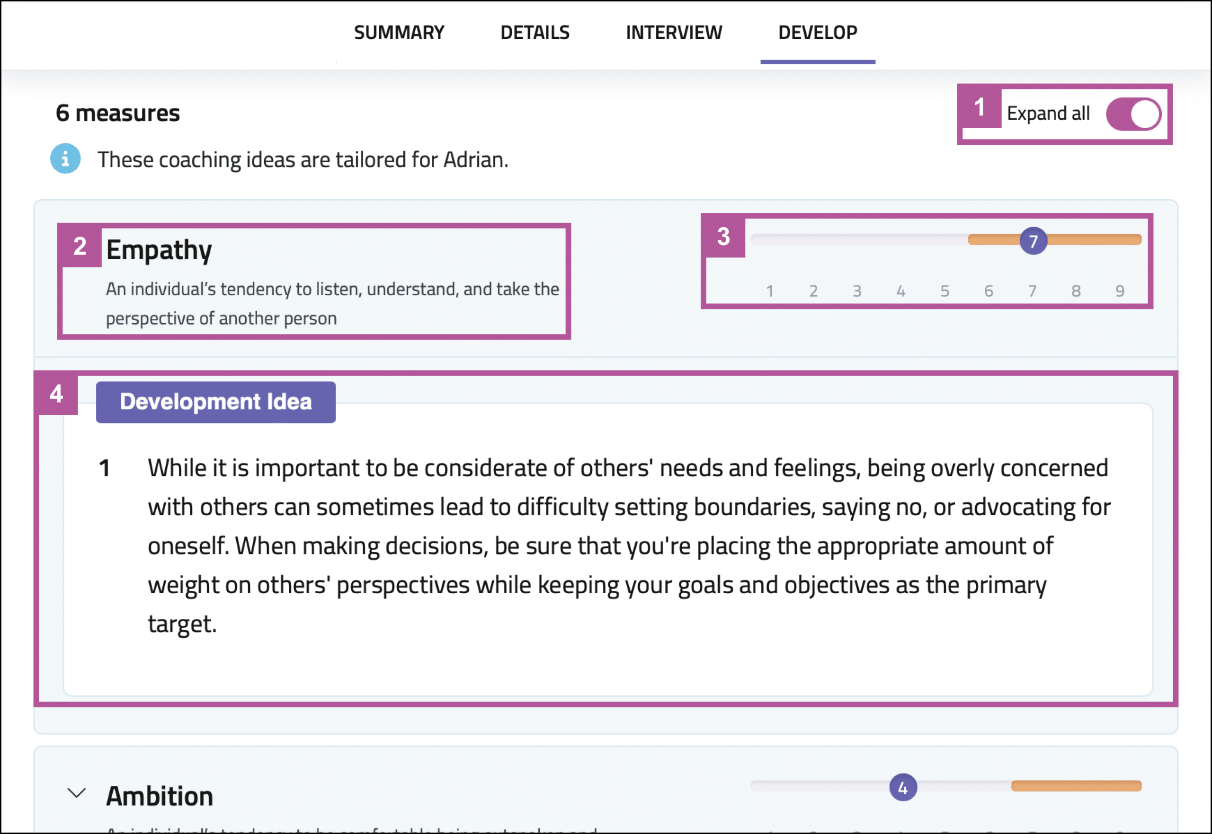Click the Empathy measure heading
The width and height of the screenshot is (1212, 834).
pos(159,250)
